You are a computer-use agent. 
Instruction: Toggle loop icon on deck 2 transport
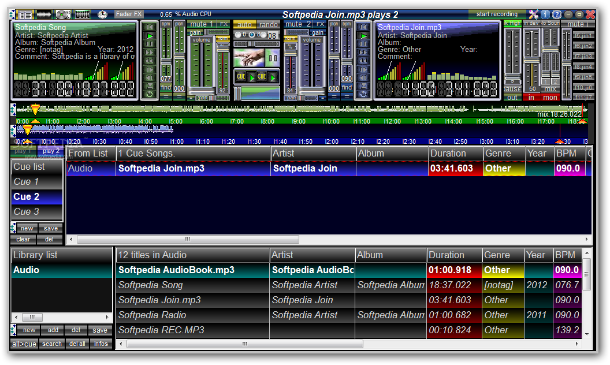[363, 94]
